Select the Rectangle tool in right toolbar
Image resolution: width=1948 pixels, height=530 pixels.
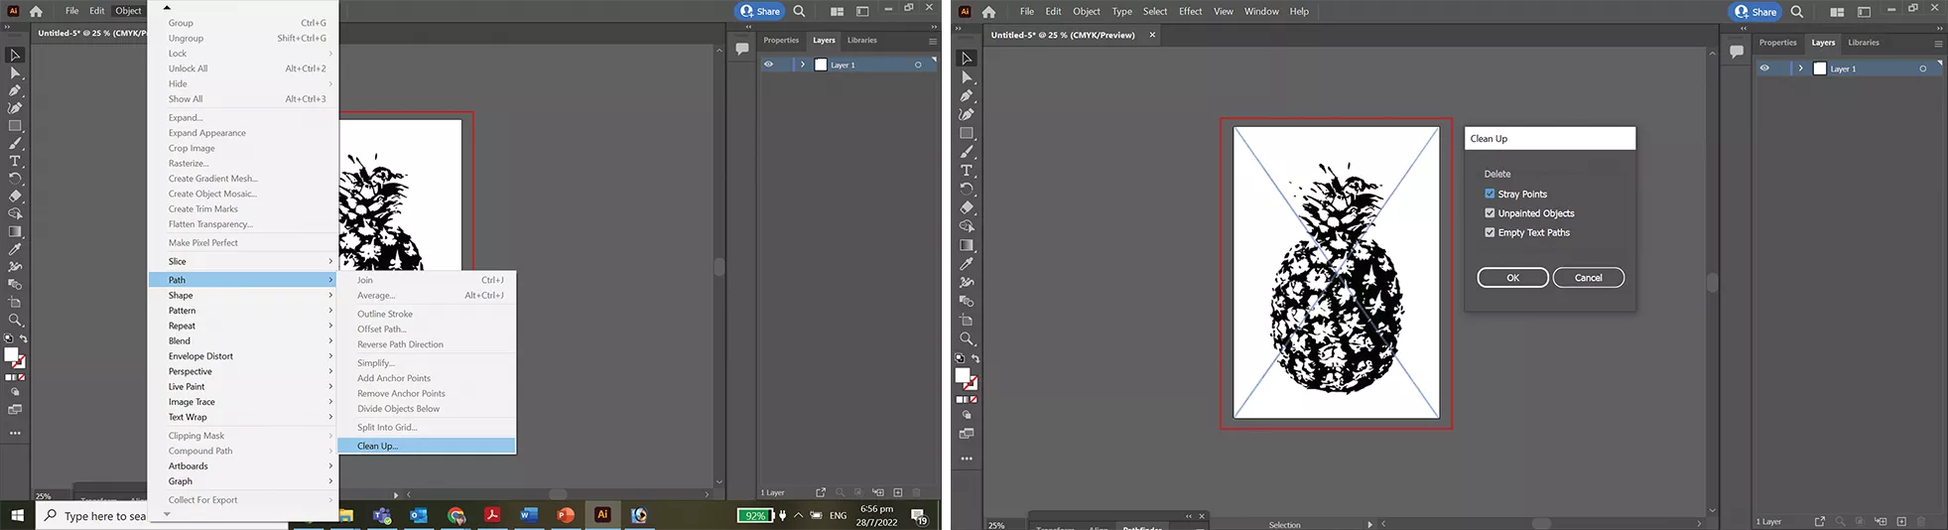coord(966,133)
